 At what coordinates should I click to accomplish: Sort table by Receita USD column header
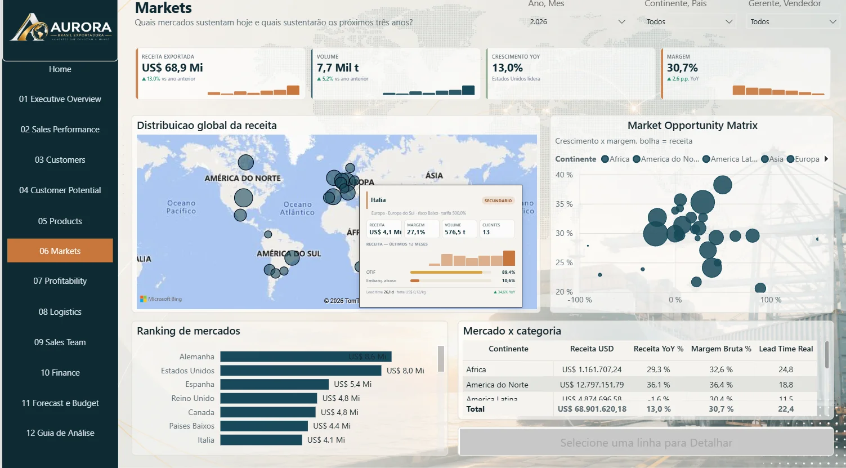[x=592, y=349]
